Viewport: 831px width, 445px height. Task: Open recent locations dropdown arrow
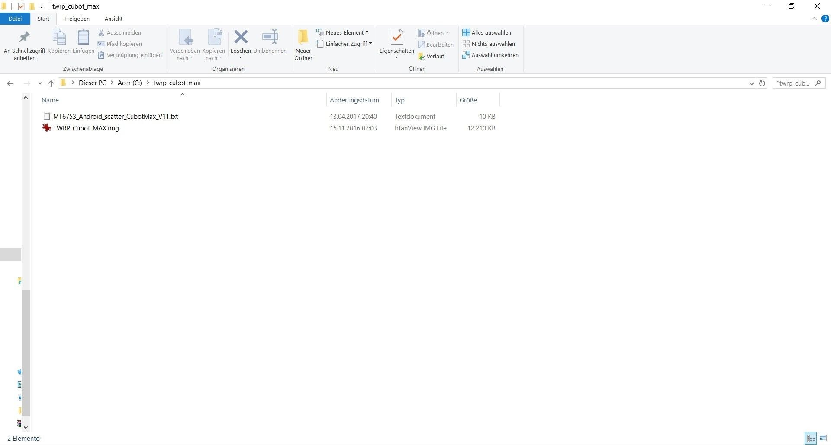pos(40,83)
